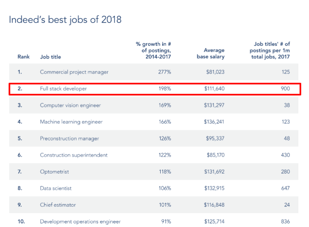Click the Data scientist job title

coord(56,188)
